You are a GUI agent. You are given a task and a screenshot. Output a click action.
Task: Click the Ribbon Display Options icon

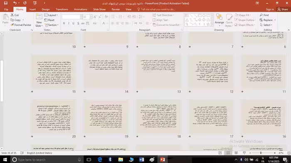(257, 3)
